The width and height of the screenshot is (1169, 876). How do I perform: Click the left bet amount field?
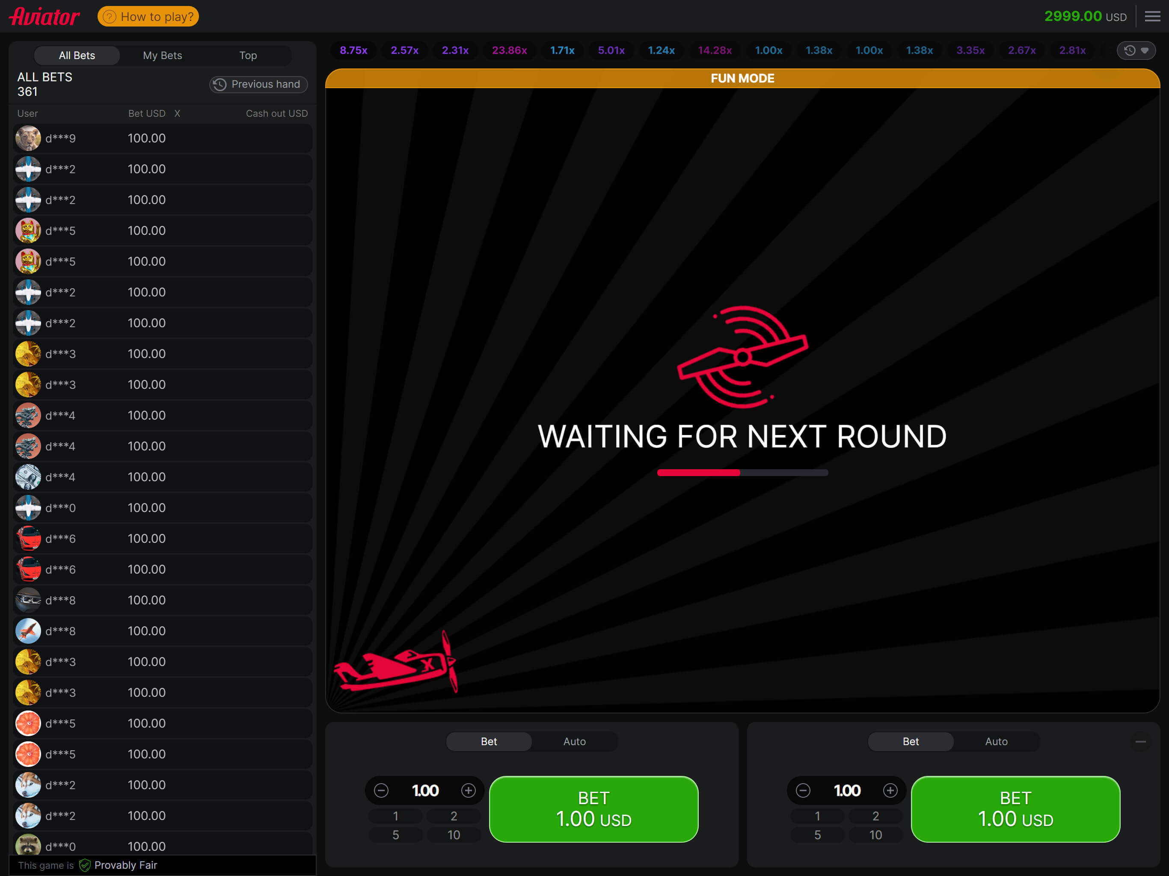425,790
